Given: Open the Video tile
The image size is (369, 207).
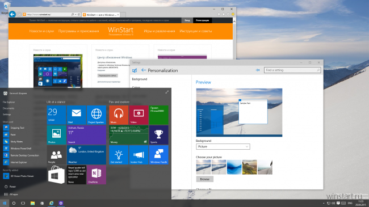Looking at the screenshot, I should tap(139, 115).
